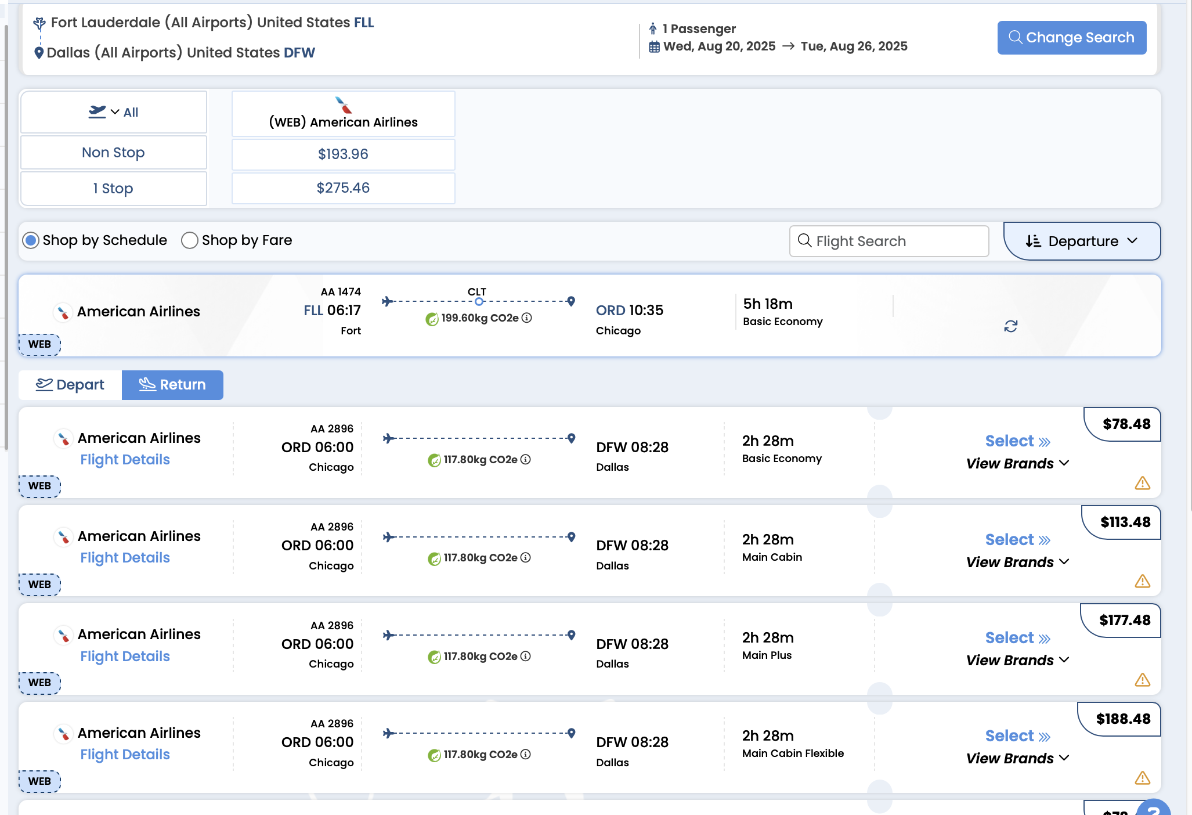The image size is (1192, 815).
Task: Click the magnifier icon in Flight Search box
Action: click(x=804, y=240)
